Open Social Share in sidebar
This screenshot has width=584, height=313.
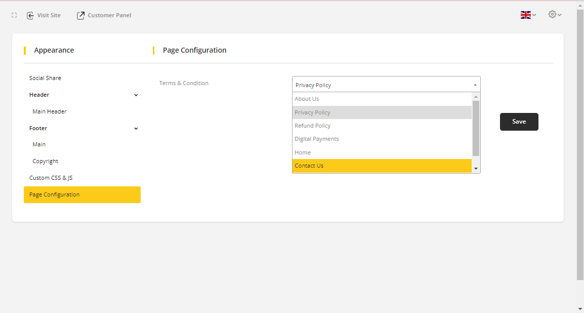coord(45,78)
